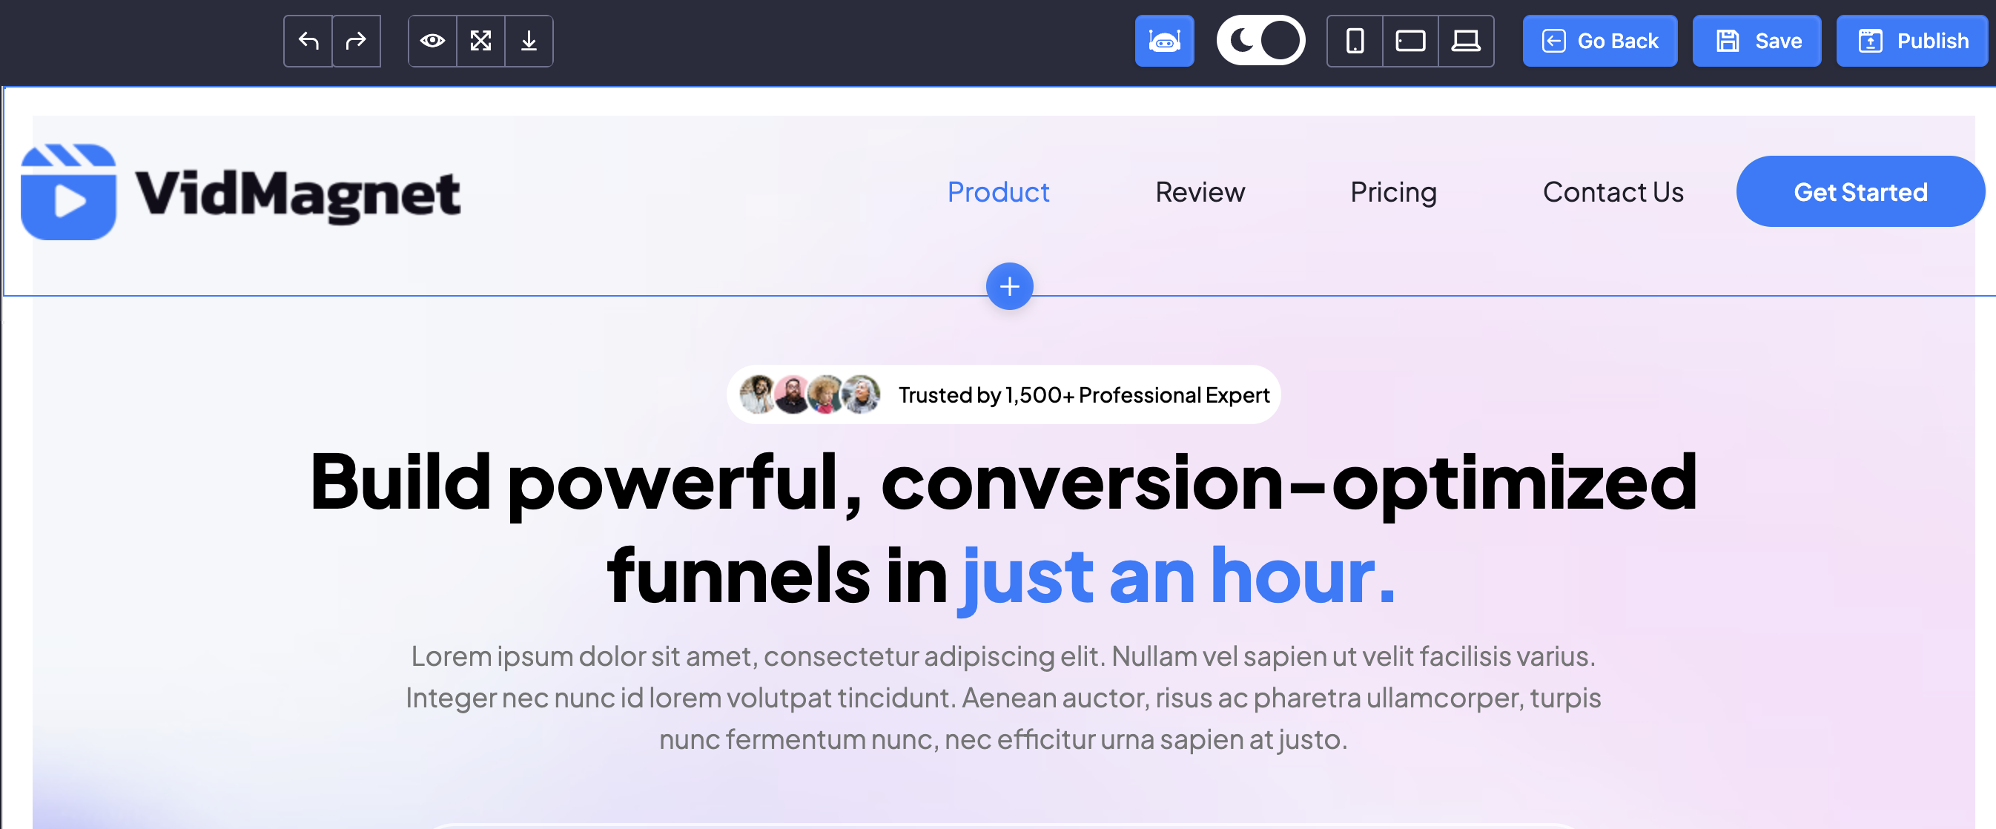Select the Lorem ipsum paragraph
Image resolution: width=1996 pixels, height=829 pixels.
point(1002,697)
